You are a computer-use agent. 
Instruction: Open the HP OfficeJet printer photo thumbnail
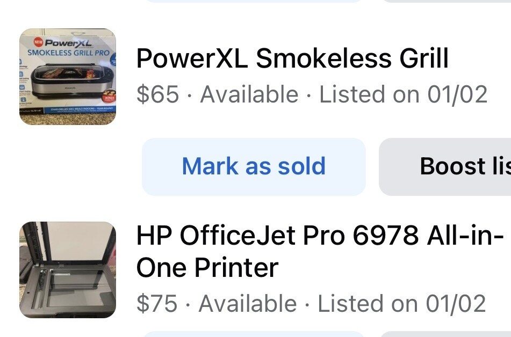pos(68,269)
